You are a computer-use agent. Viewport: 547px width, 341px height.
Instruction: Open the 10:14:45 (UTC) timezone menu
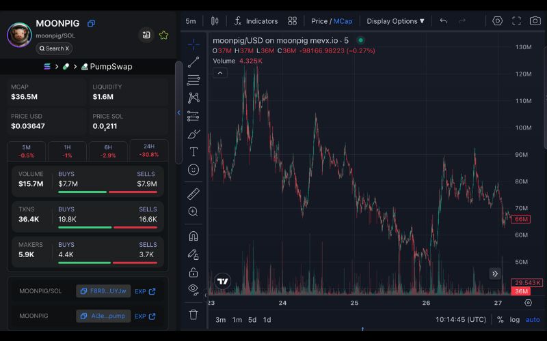[x=460, y=319]
